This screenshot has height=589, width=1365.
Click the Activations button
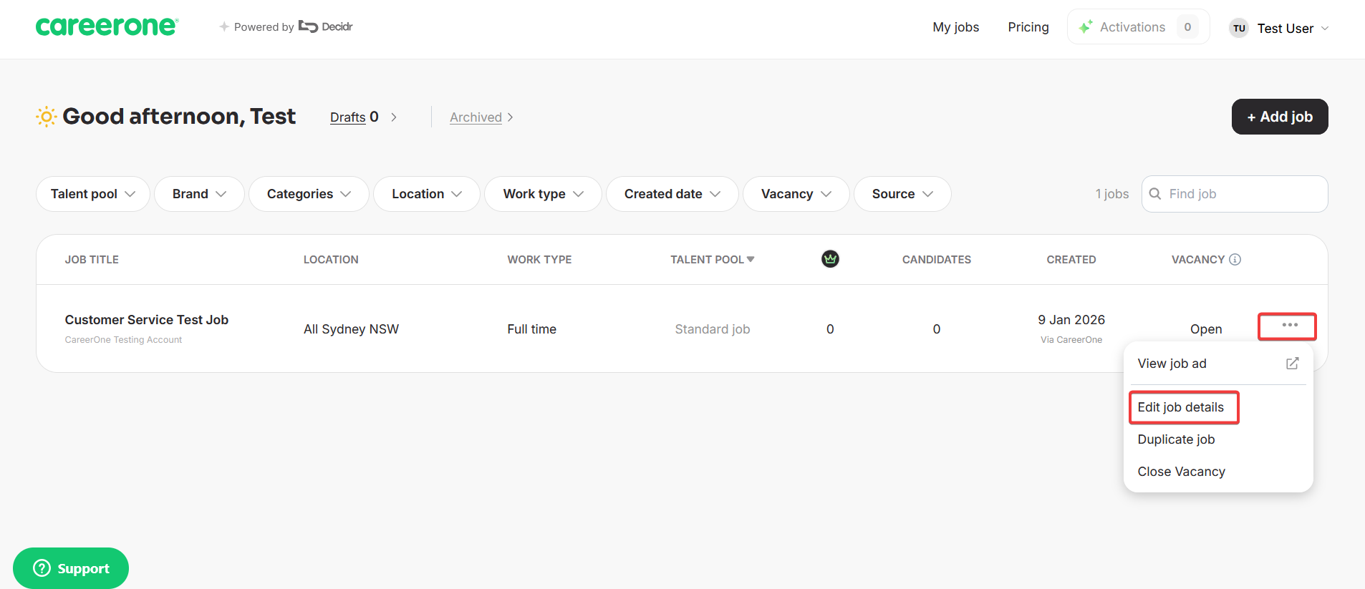[1138, 26]
